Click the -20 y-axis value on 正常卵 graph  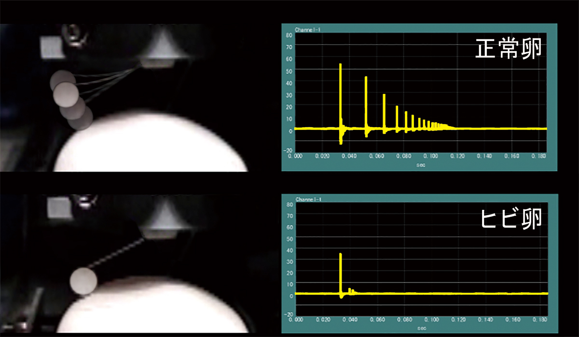point(287,150)
